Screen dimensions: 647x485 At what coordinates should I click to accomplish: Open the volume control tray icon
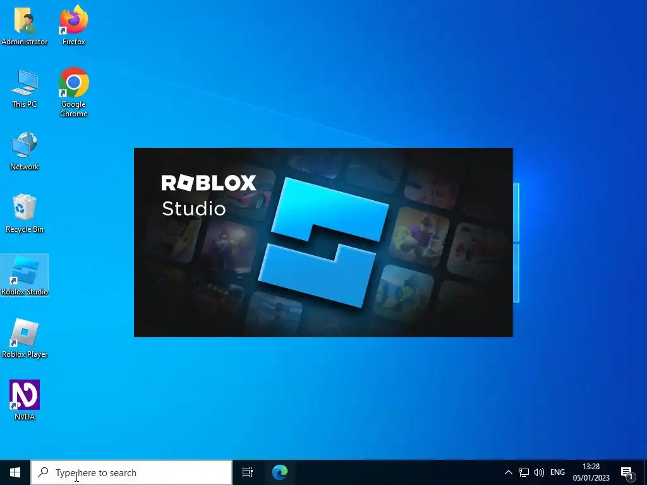(x=538, y=472)
